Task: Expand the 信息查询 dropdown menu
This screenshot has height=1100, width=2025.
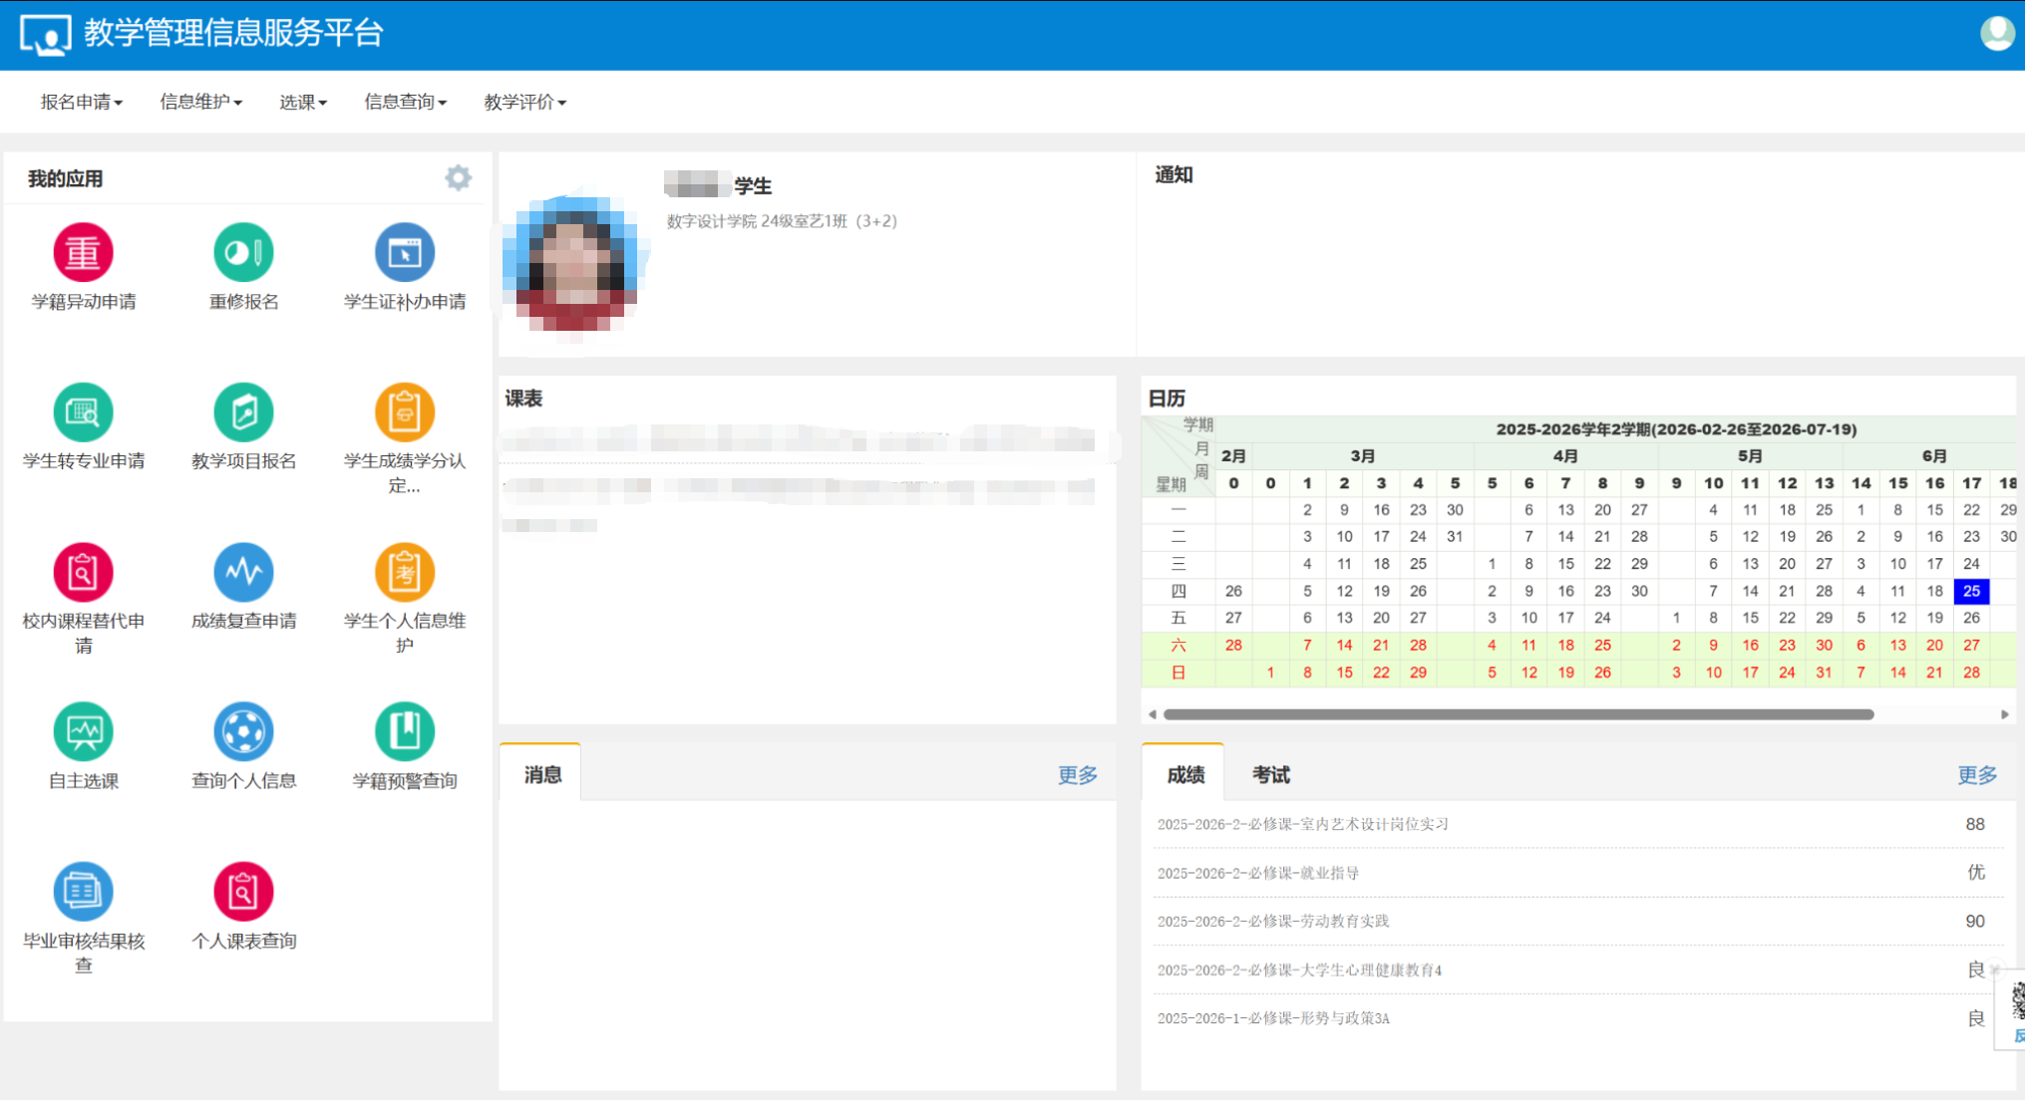Action: pyautogui.click(x=405, y=102)
